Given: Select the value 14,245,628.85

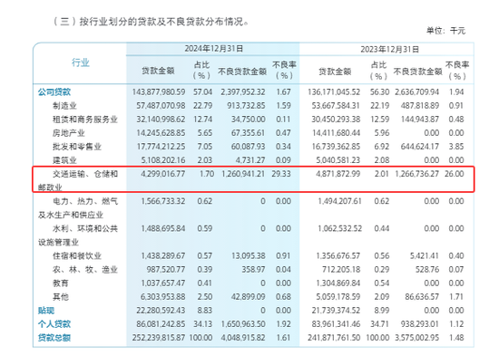Looking at the screenshot, I should tap(161, 133).
